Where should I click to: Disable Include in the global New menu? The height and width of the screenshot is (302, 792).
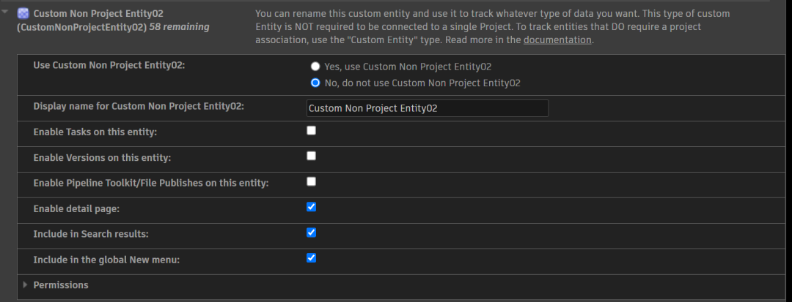pyautogui.click(x=311, y=258)
